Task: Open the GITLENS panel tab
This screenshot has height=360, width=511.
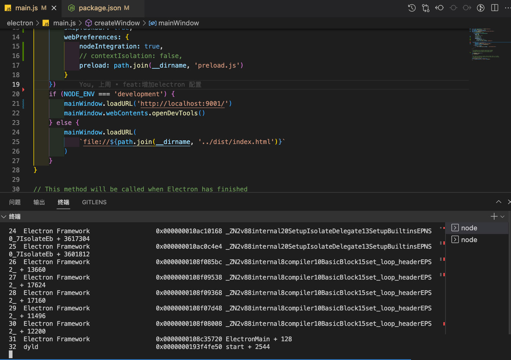Action: (x=94, y=202)
